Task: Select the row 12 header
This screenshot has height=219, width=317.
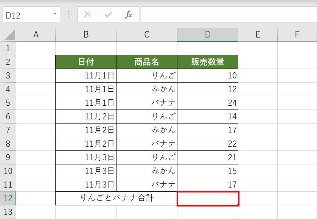Action: (x=8, y=199)
